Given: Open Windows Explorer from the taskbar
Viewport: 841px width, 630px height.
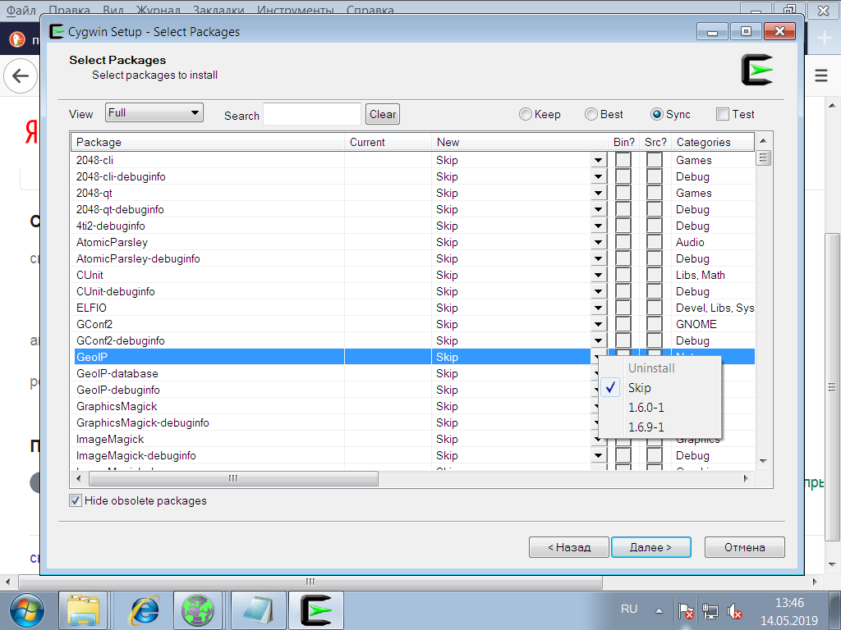Looking at the screenshot, I should tap(83, 610).
